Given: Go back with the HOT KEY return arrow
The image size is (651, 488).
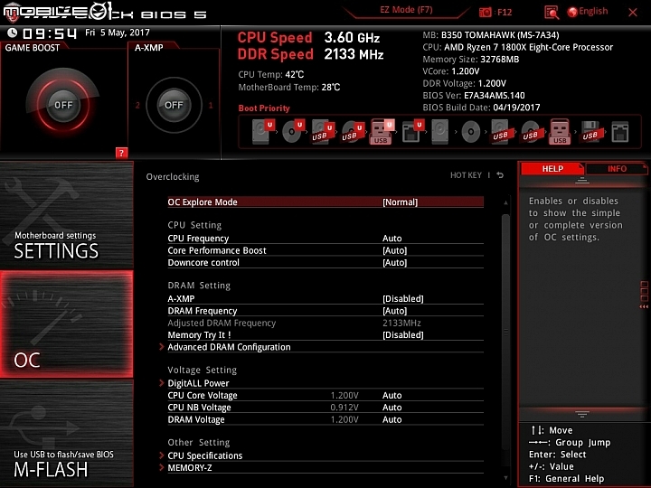Looking at the screenshot, I should click(500, 175).
